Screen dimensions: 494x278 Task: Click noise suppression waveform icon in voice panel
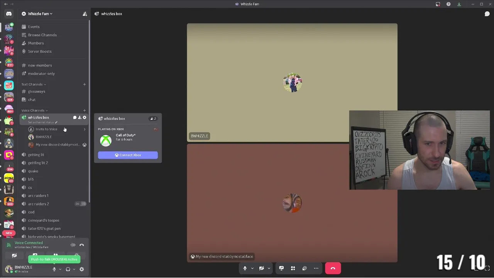coord(73,245)
